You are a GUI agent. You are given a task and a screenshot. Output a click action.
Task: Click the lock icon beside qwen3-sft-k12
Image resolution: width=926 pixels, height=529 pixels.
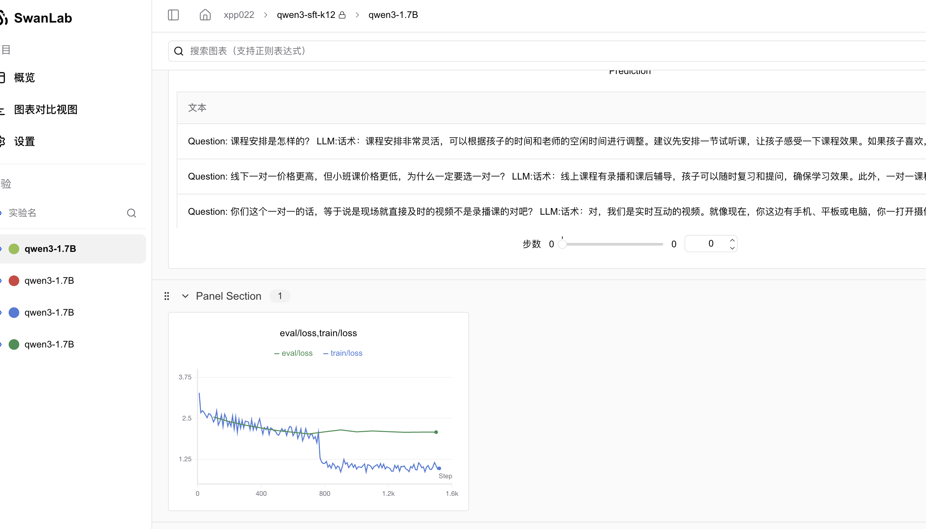click(x=342, y=15)
